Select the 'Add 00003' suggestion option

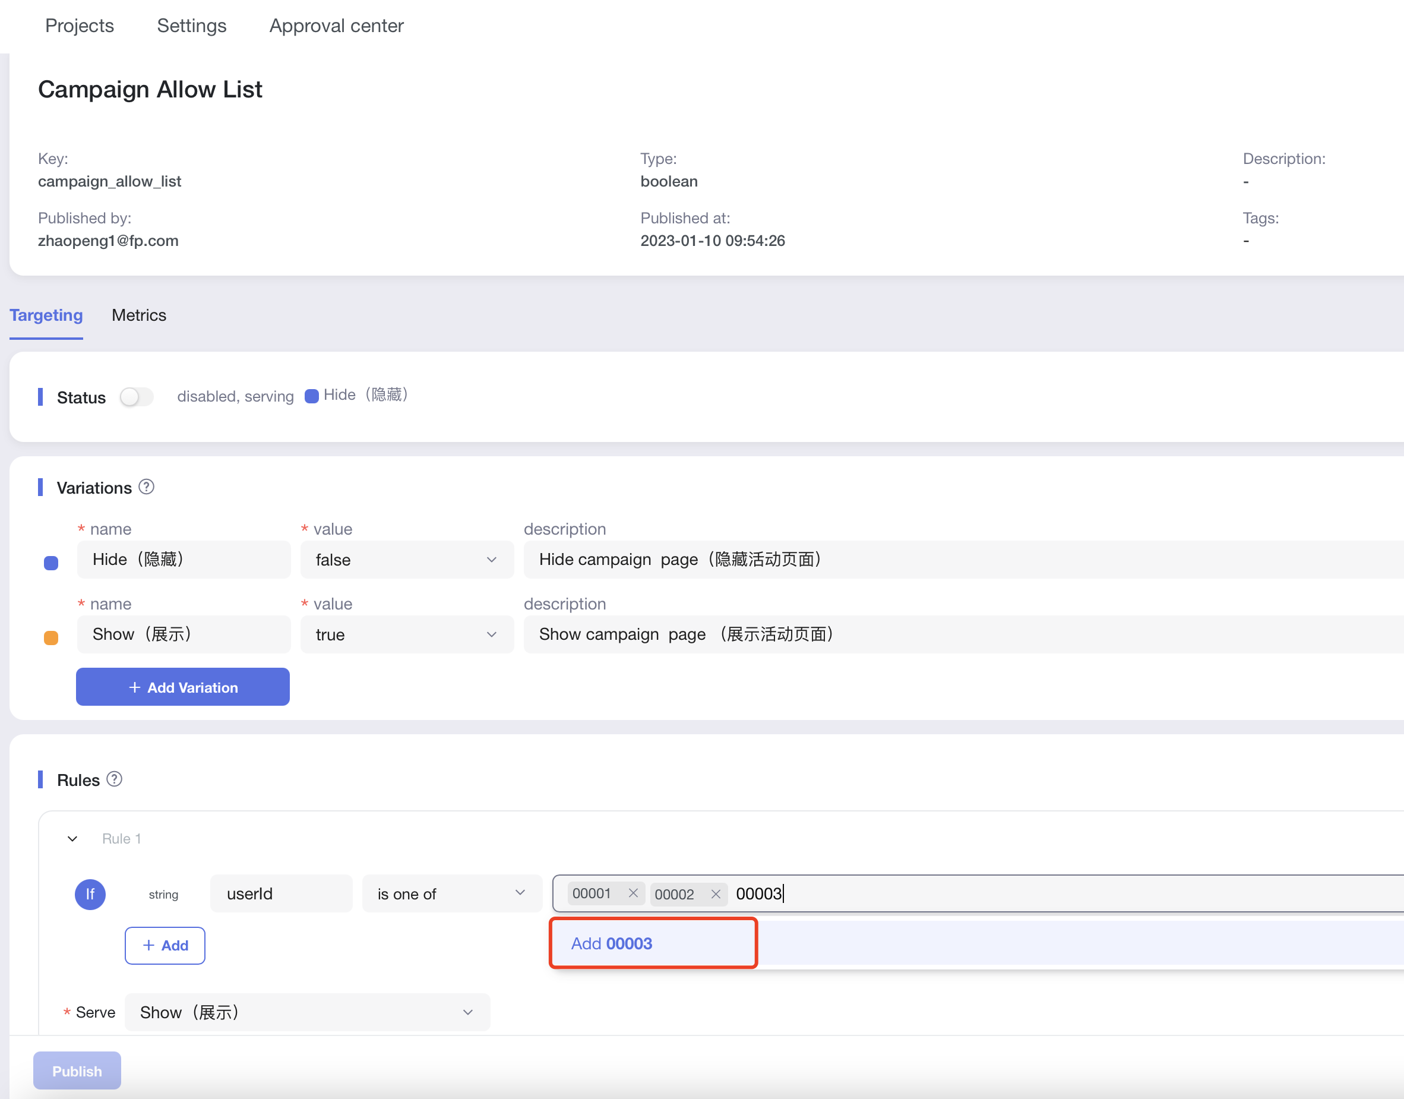612,943
